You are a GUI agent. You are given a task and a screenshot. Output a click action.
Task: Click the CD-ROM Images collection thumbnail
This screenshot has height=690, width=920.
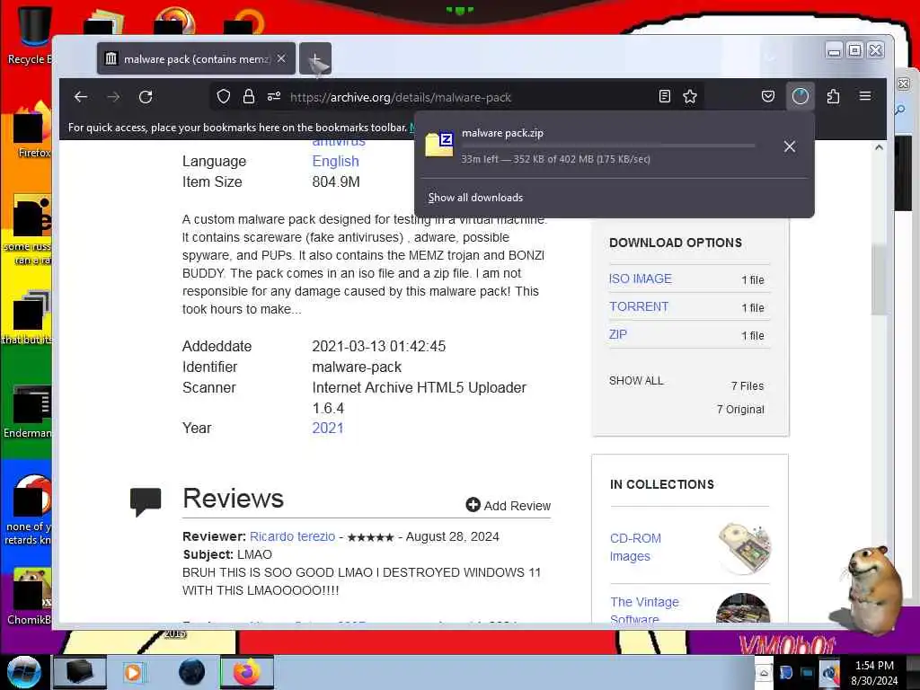click(744, 547)
